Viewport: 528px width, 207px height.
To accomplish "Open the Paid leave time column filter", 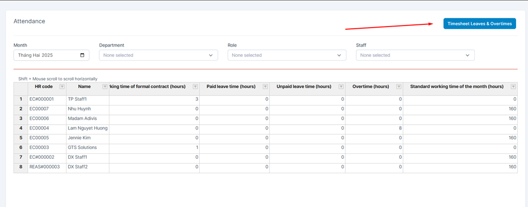I will [265, 87].
